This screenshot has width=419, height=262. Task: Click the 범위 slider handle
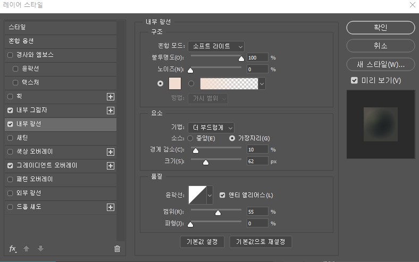[x=218, y=213]
